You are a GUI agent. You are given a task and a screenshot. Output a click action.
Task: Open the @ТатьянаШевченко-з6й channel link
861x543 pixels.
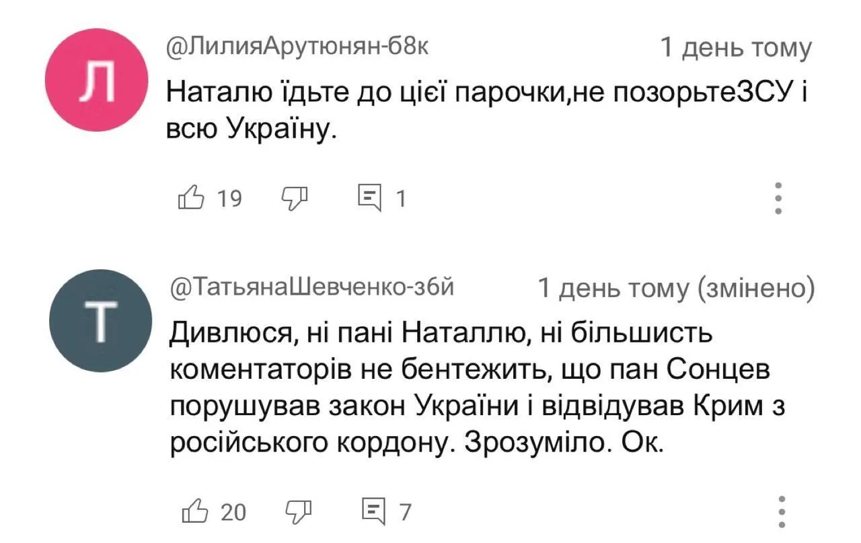point(313,287)
